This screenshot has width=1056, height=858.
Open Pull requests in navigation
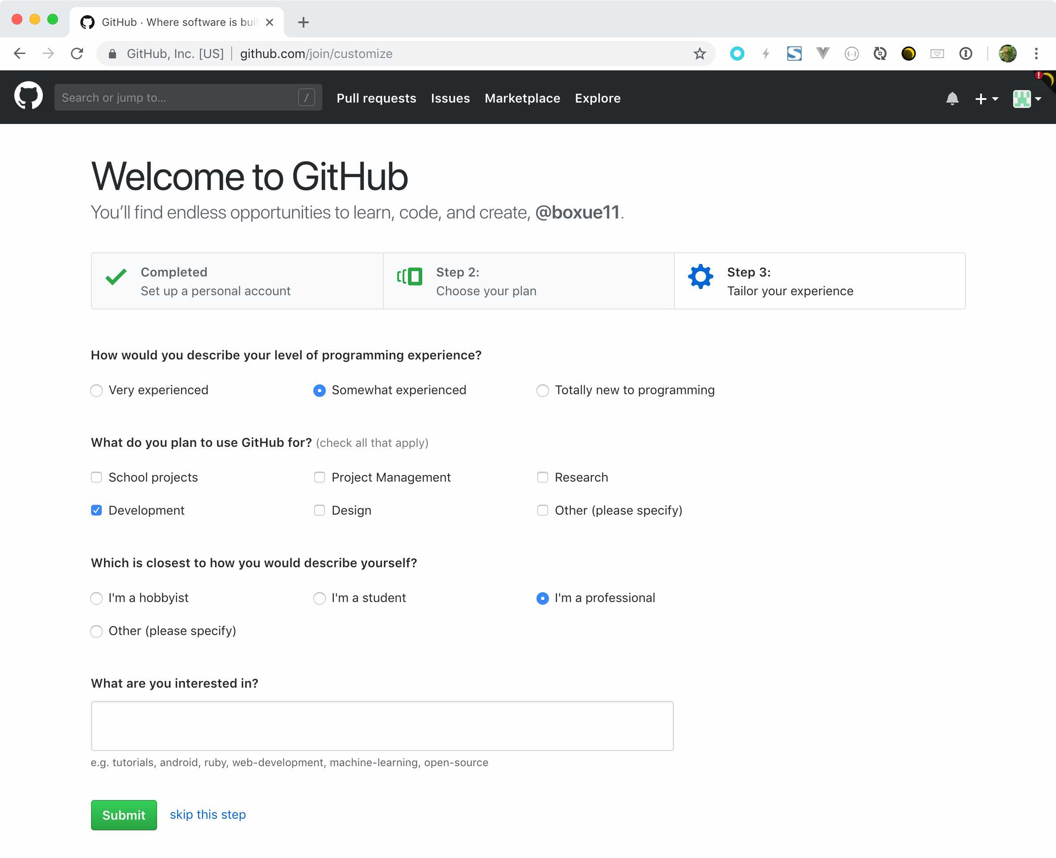[376, 99]
